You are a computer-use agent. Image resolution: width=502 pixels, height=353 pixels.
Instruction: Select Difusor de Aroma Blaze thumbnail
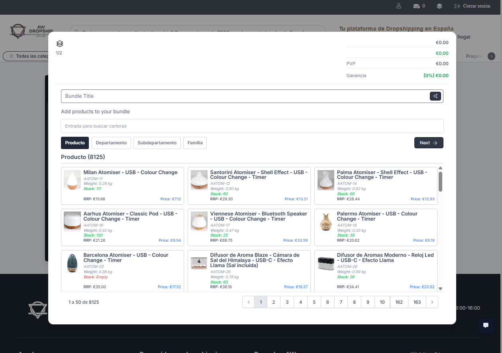point(199,263)
